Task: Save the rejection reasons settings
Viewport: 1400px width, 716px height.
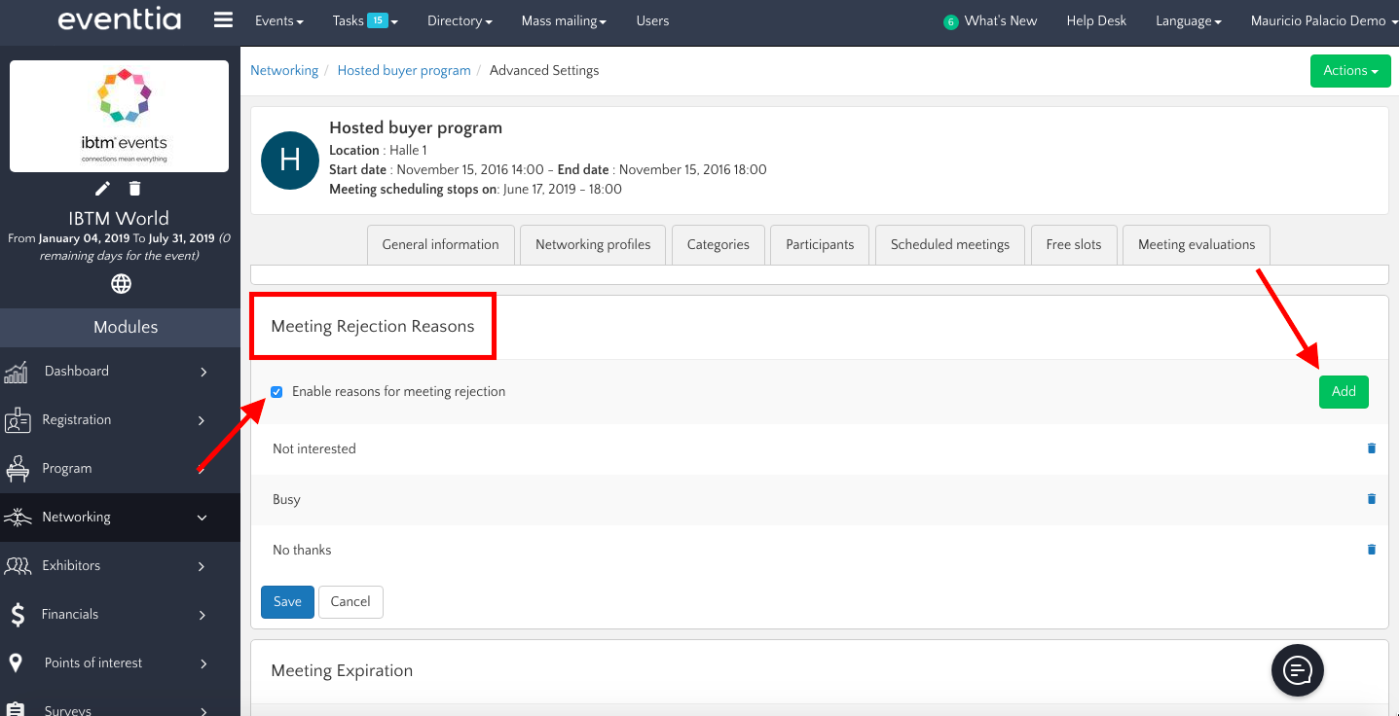Action: pos(287,602)
